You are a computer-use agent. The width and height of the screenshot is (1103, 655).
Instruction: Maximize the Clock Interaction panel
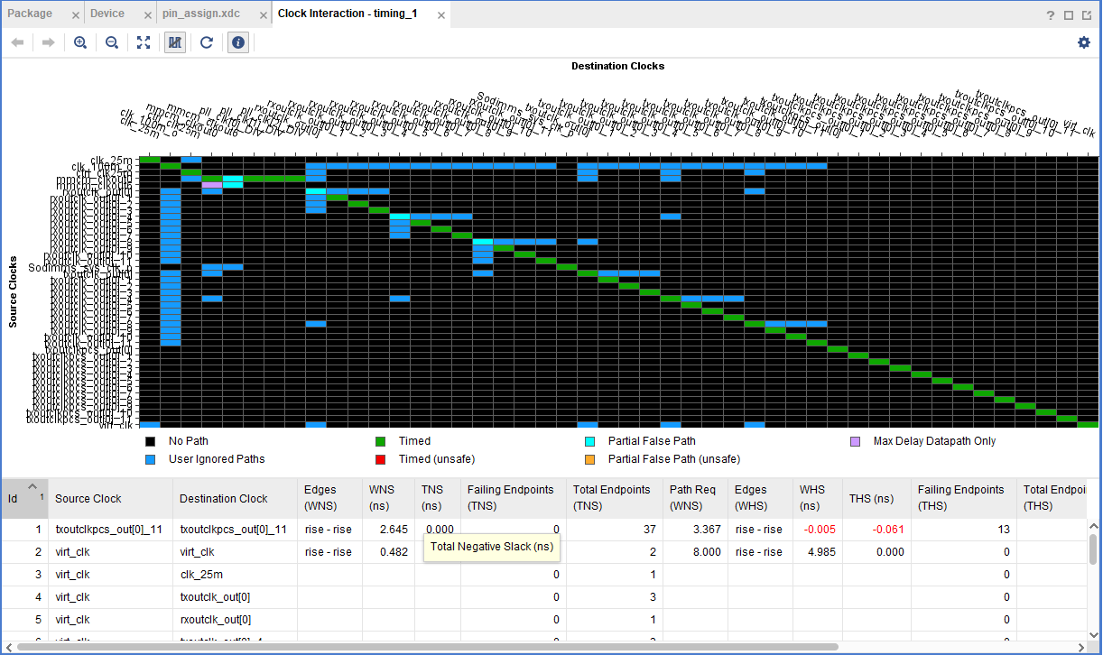(x=1069, y=15)
